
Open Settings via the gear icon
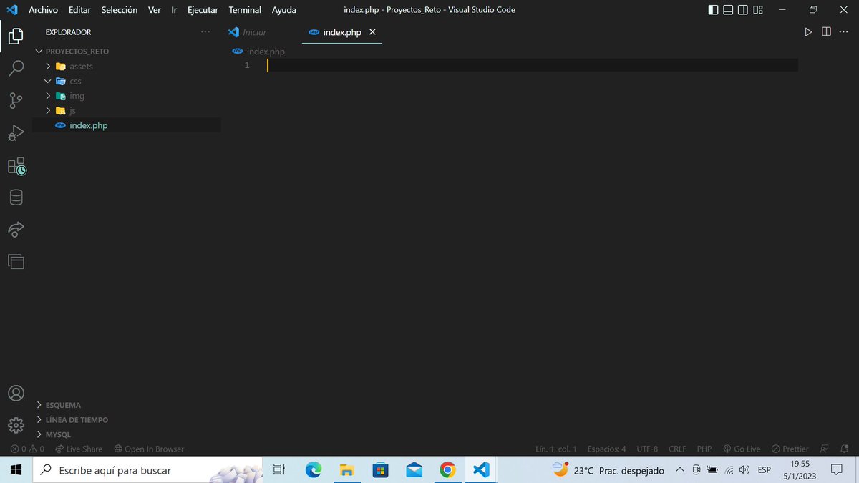click(16, 424)
